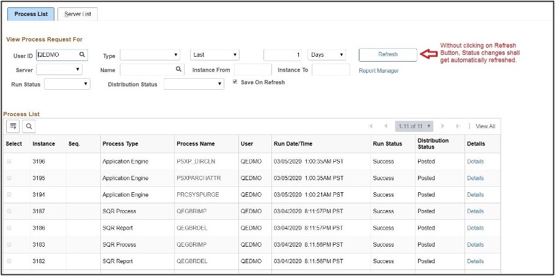The width and height of the screenshot is (555, 276).
Task: Open the Last time-range dropdown
Action: (215, 55)
